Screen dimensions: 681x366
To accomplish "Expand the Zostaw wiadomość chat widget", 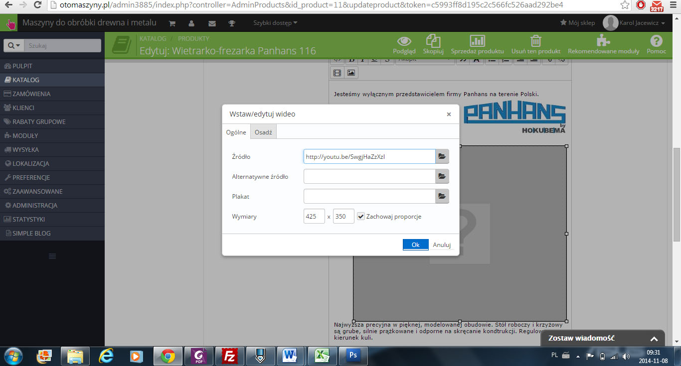I will click(603, 338).
